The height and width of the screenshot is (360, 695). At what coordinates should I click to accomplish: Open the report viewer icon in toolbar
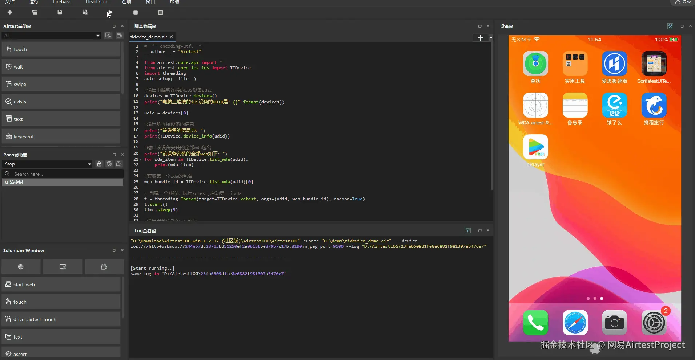[161, 12]
